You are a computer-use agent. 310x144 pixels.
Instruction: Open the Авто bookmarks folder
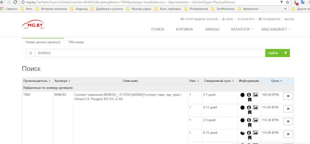pos(26,9)
